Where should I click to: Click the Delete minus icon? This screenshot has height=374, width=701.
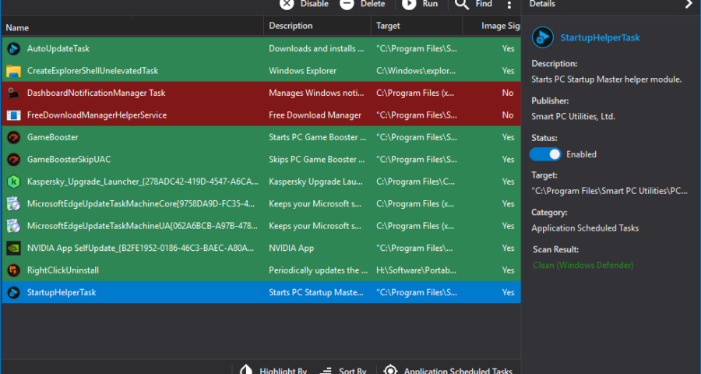point(347,4)
